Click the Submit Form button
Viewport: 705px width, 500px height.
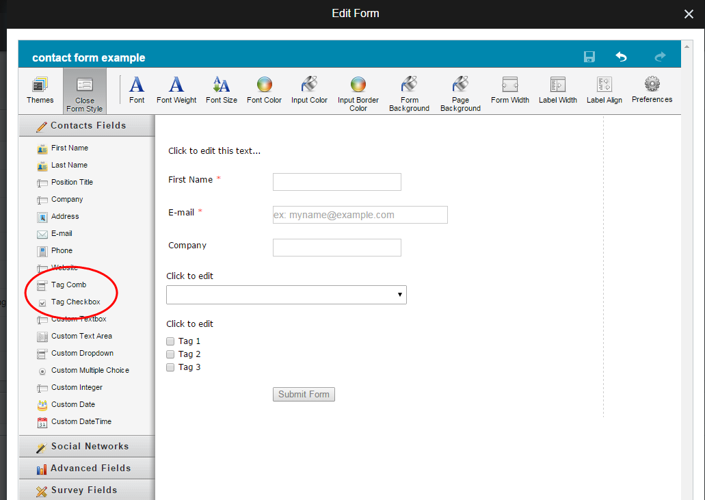(x=304, y=395)
